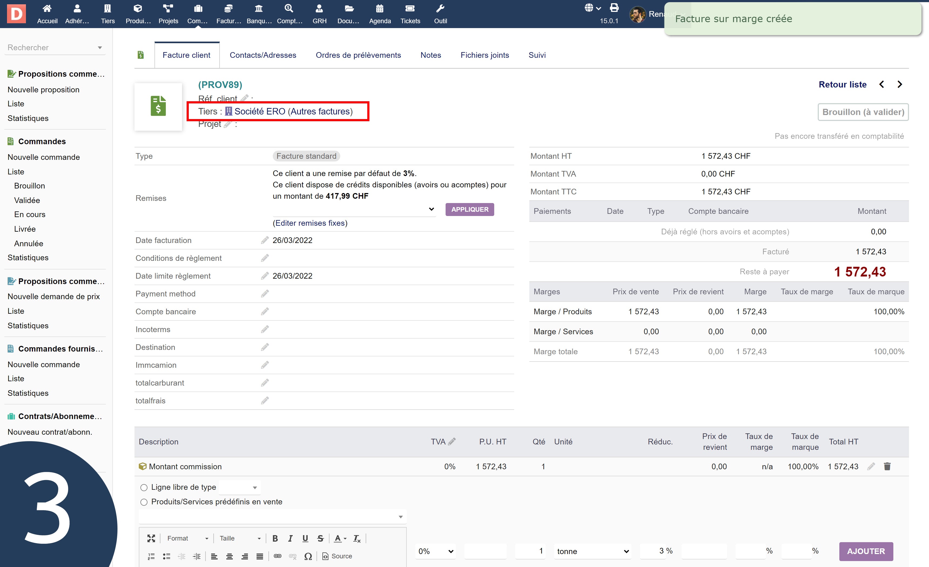
Task: Switch to the Contacts/Adresses tab
Action: coord(263,55)
